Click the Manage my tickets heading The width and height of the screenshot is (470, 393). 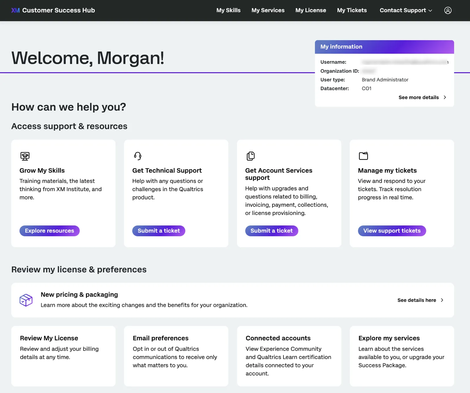[387, 170]
